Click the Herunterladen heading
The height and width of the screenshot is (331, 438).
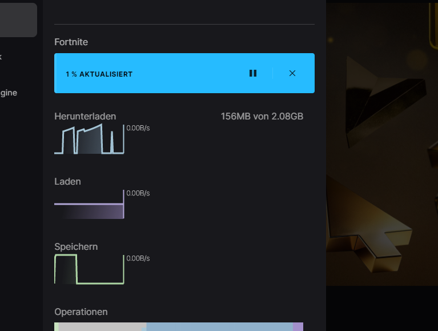(x=85, y=116)
